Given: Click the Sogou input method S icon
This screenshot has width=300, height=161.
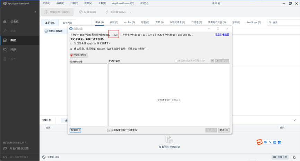Looking at the screenshot, I should click(259, 142).
